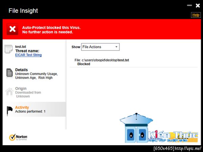Minimize the File Insight window
Screen dimensions: 203x152
click(189, 5)
